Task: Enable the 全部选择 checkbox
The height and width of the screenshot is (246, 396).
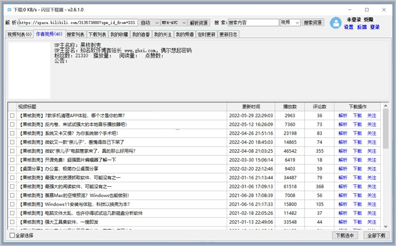Action: (x=12, y=236)
